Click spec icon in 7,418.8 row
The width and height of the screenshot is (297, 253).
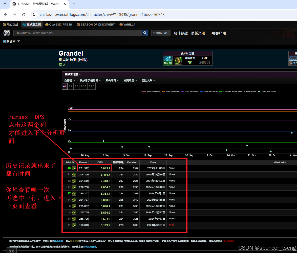(x=74, y=181)
